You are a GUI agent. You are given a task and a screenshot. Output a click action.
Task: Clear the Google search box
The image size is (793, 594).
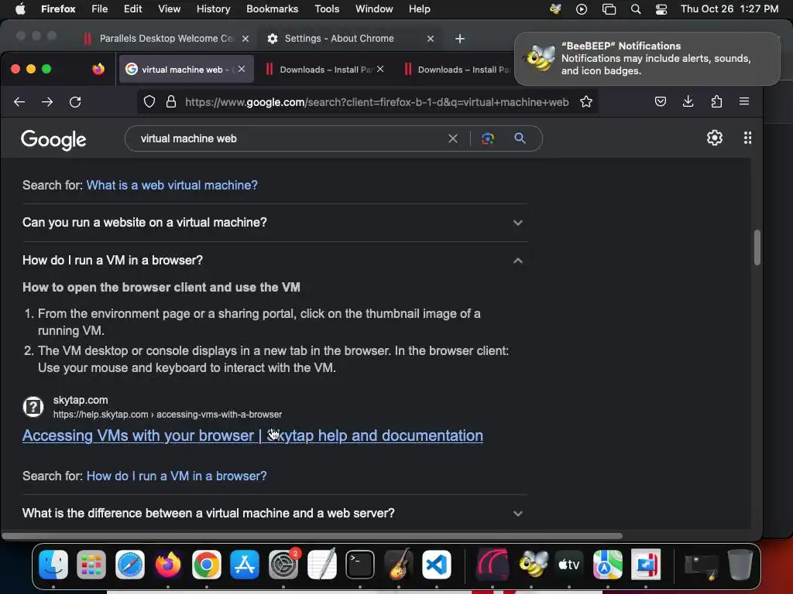[x=453, y=138]
